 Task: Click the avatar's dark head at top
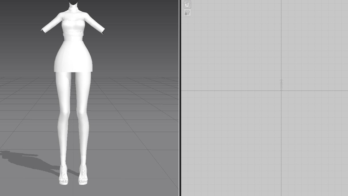click(73, 2)
